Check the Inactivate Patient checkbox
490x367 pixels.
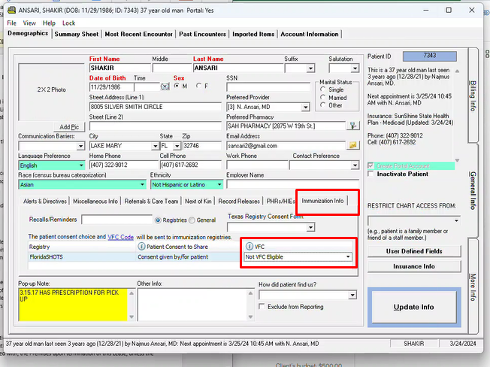[371, 174]
